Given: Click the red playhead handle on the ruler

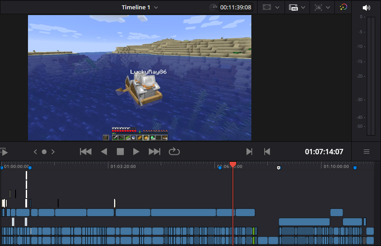Looking at the screenshot, I should click(233, 164).
